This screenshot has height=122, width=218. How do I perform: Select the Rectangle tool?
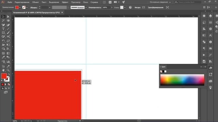tap(3, 33)
